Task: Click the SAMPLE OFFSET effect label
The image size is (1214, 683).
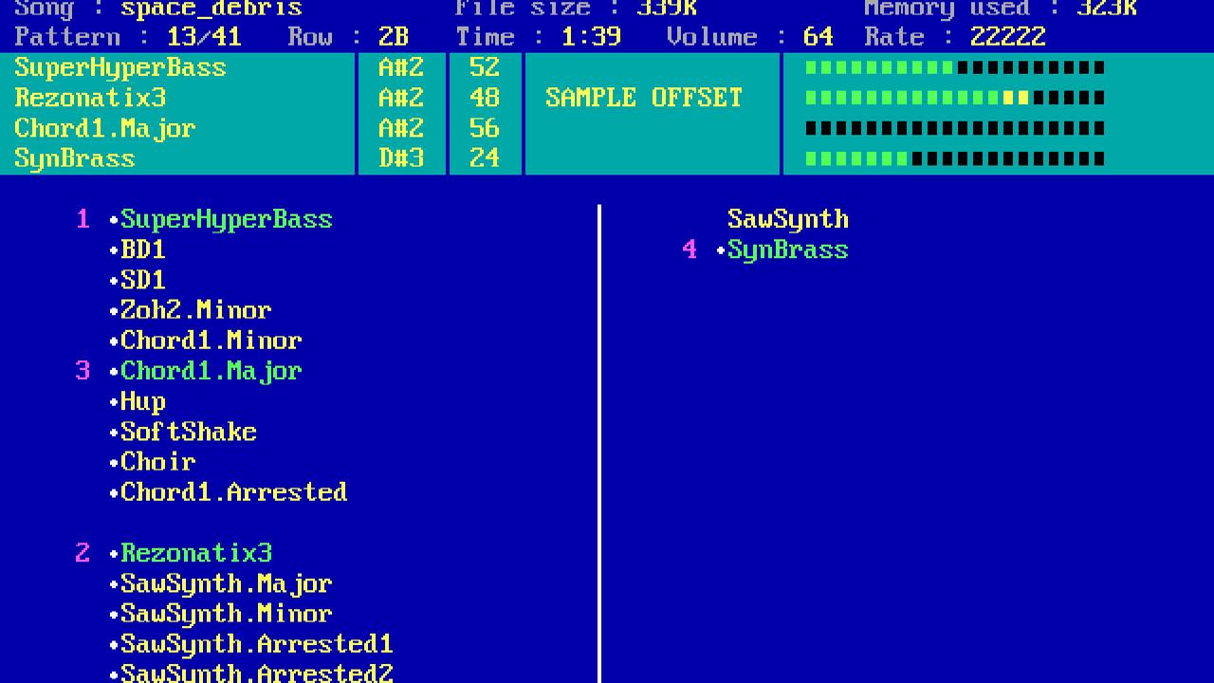Action: [x=643, y=98]
